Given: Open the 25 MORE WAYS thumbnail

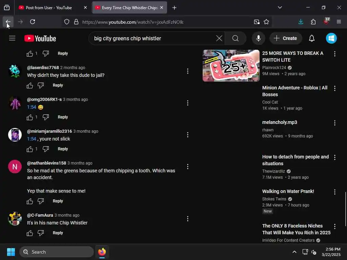Looking at the screenshot, I should point(231,66).
